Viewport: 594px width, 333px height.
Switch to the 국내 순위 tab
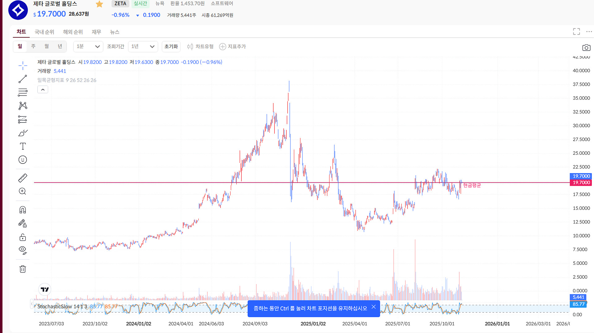tap(44, 32)
